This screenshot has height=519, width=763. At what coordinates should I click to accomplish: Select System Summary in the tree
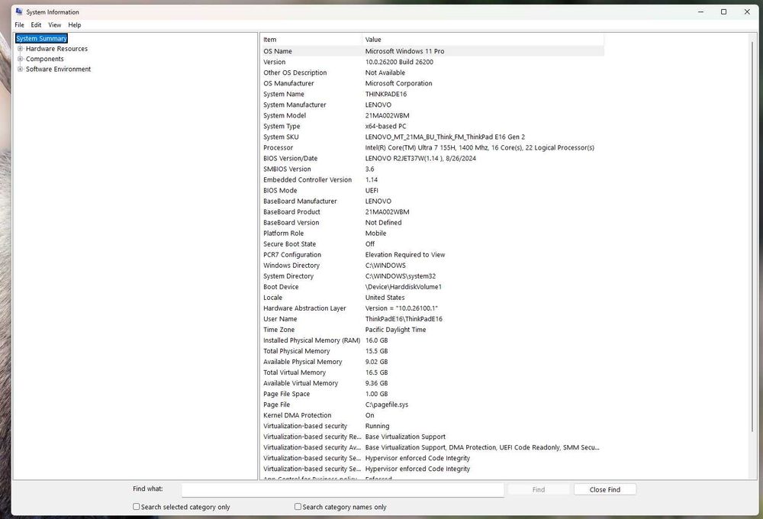[x=41, y=38]
